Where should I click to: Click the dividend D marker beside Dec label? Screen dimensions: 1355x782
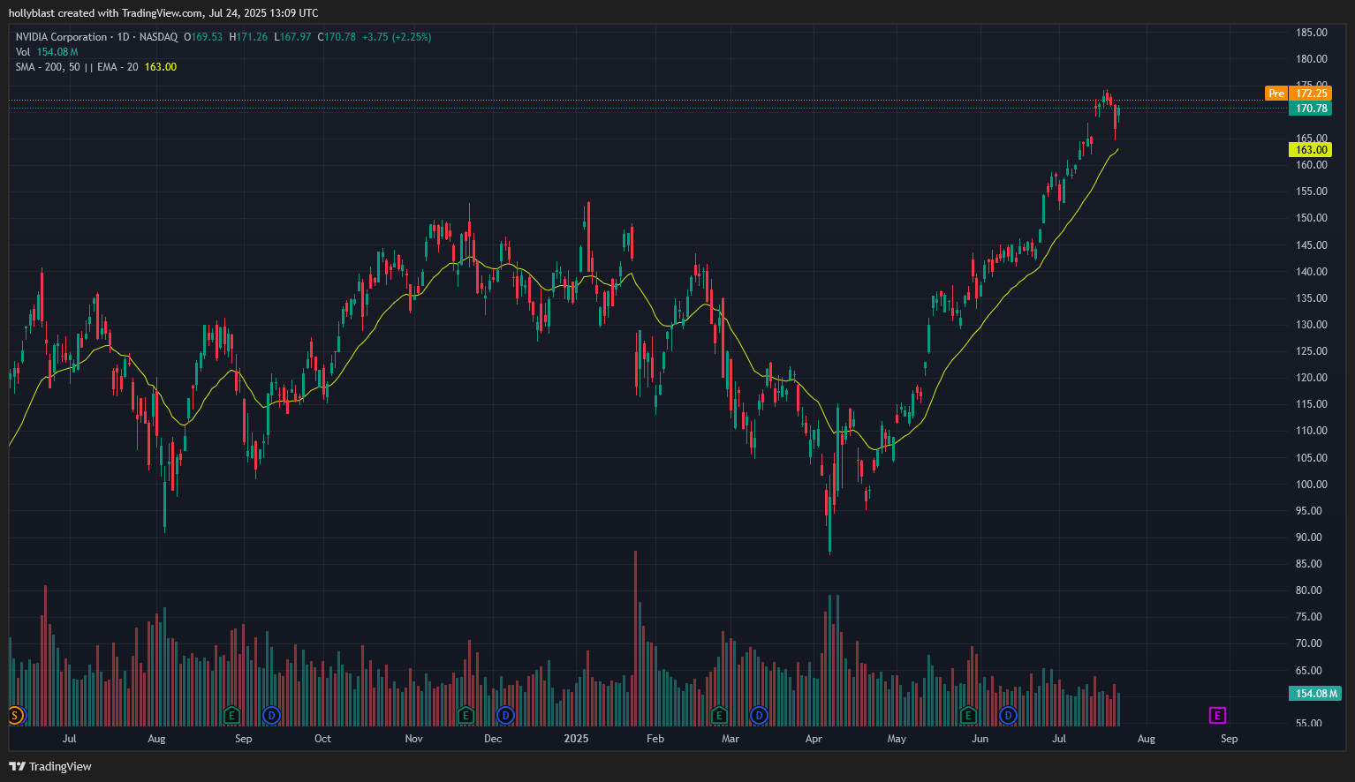coord(505,715)
